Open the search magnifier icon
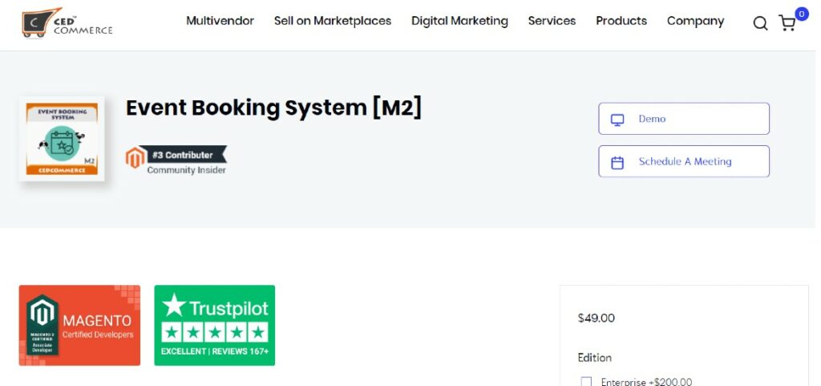 click(760, 23)
